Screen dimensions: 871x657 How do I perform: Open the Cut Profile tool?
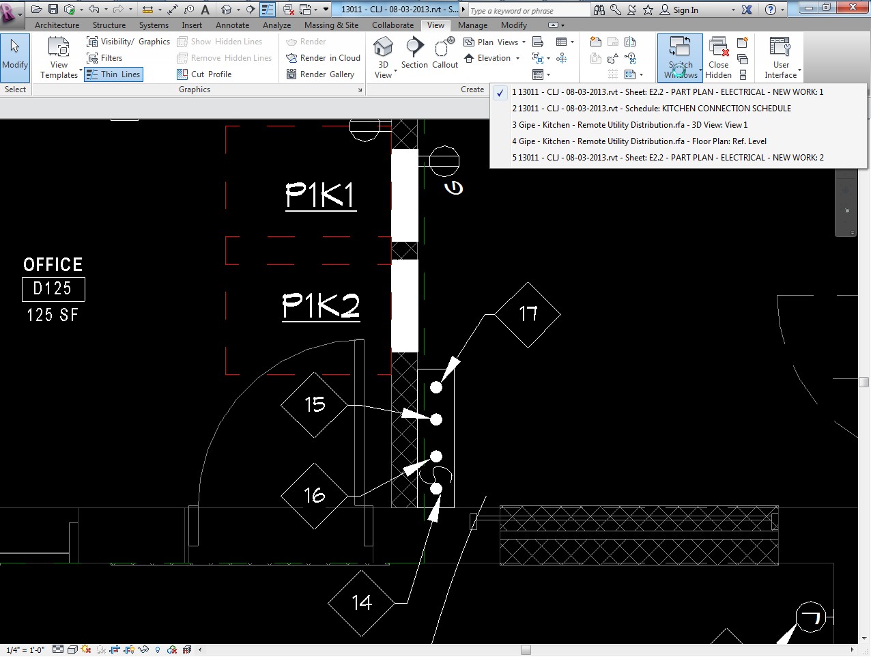tap(204, 74)
